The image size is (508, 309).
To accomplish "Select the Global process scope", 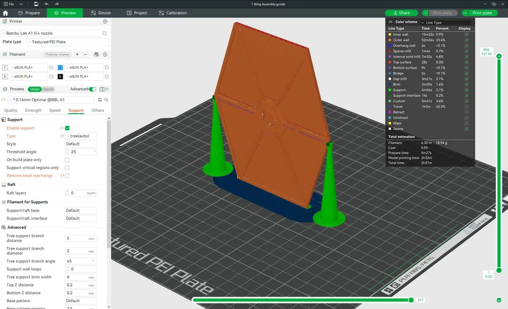I will 35,89.
